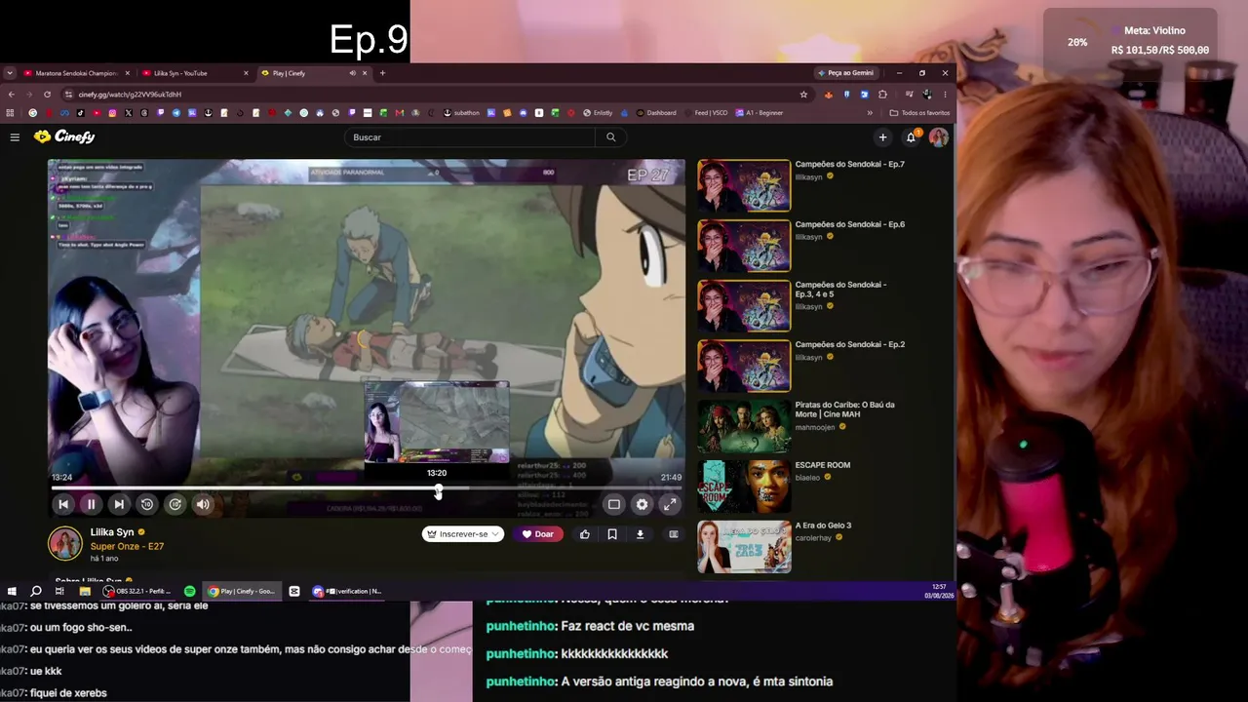The height and width of the screenshot is (702, 1248).
Task: Open Campeões do Sendokai Ep.7 thumbnail
Action: point(744,185)
